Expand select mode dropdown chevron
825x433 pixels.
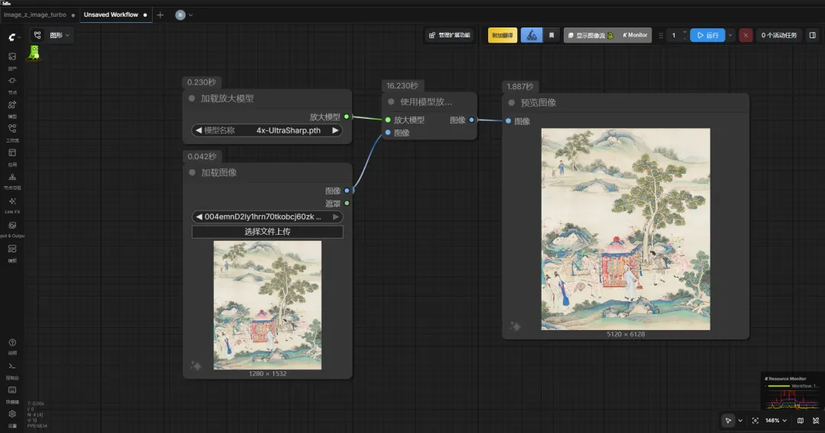(740, 420)
